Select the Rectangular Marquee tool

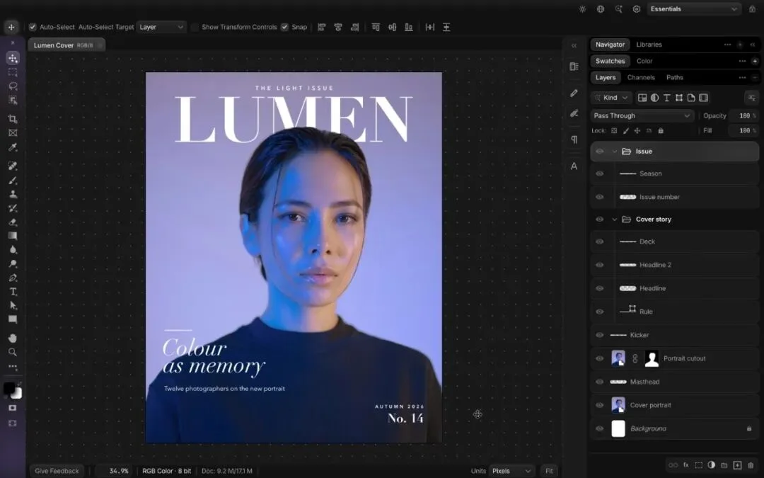13,72
